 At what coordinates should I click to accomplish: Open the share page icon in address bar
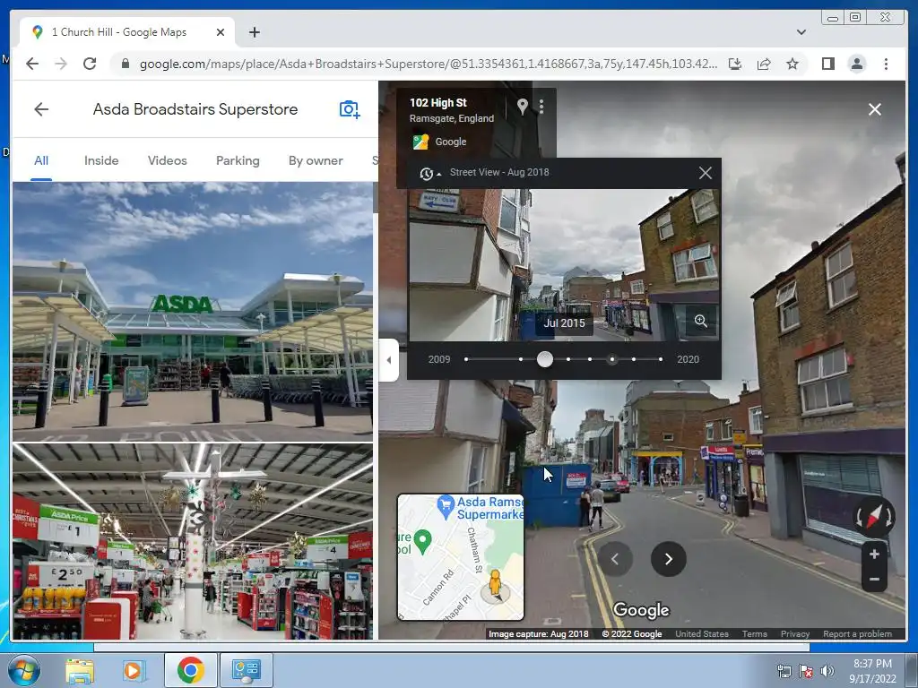(x=764, y=64)
